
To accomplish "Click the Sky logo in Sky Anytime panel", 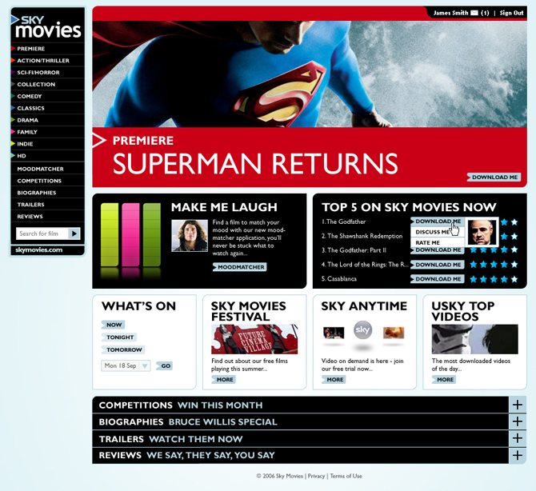I will tap(362, 332).
